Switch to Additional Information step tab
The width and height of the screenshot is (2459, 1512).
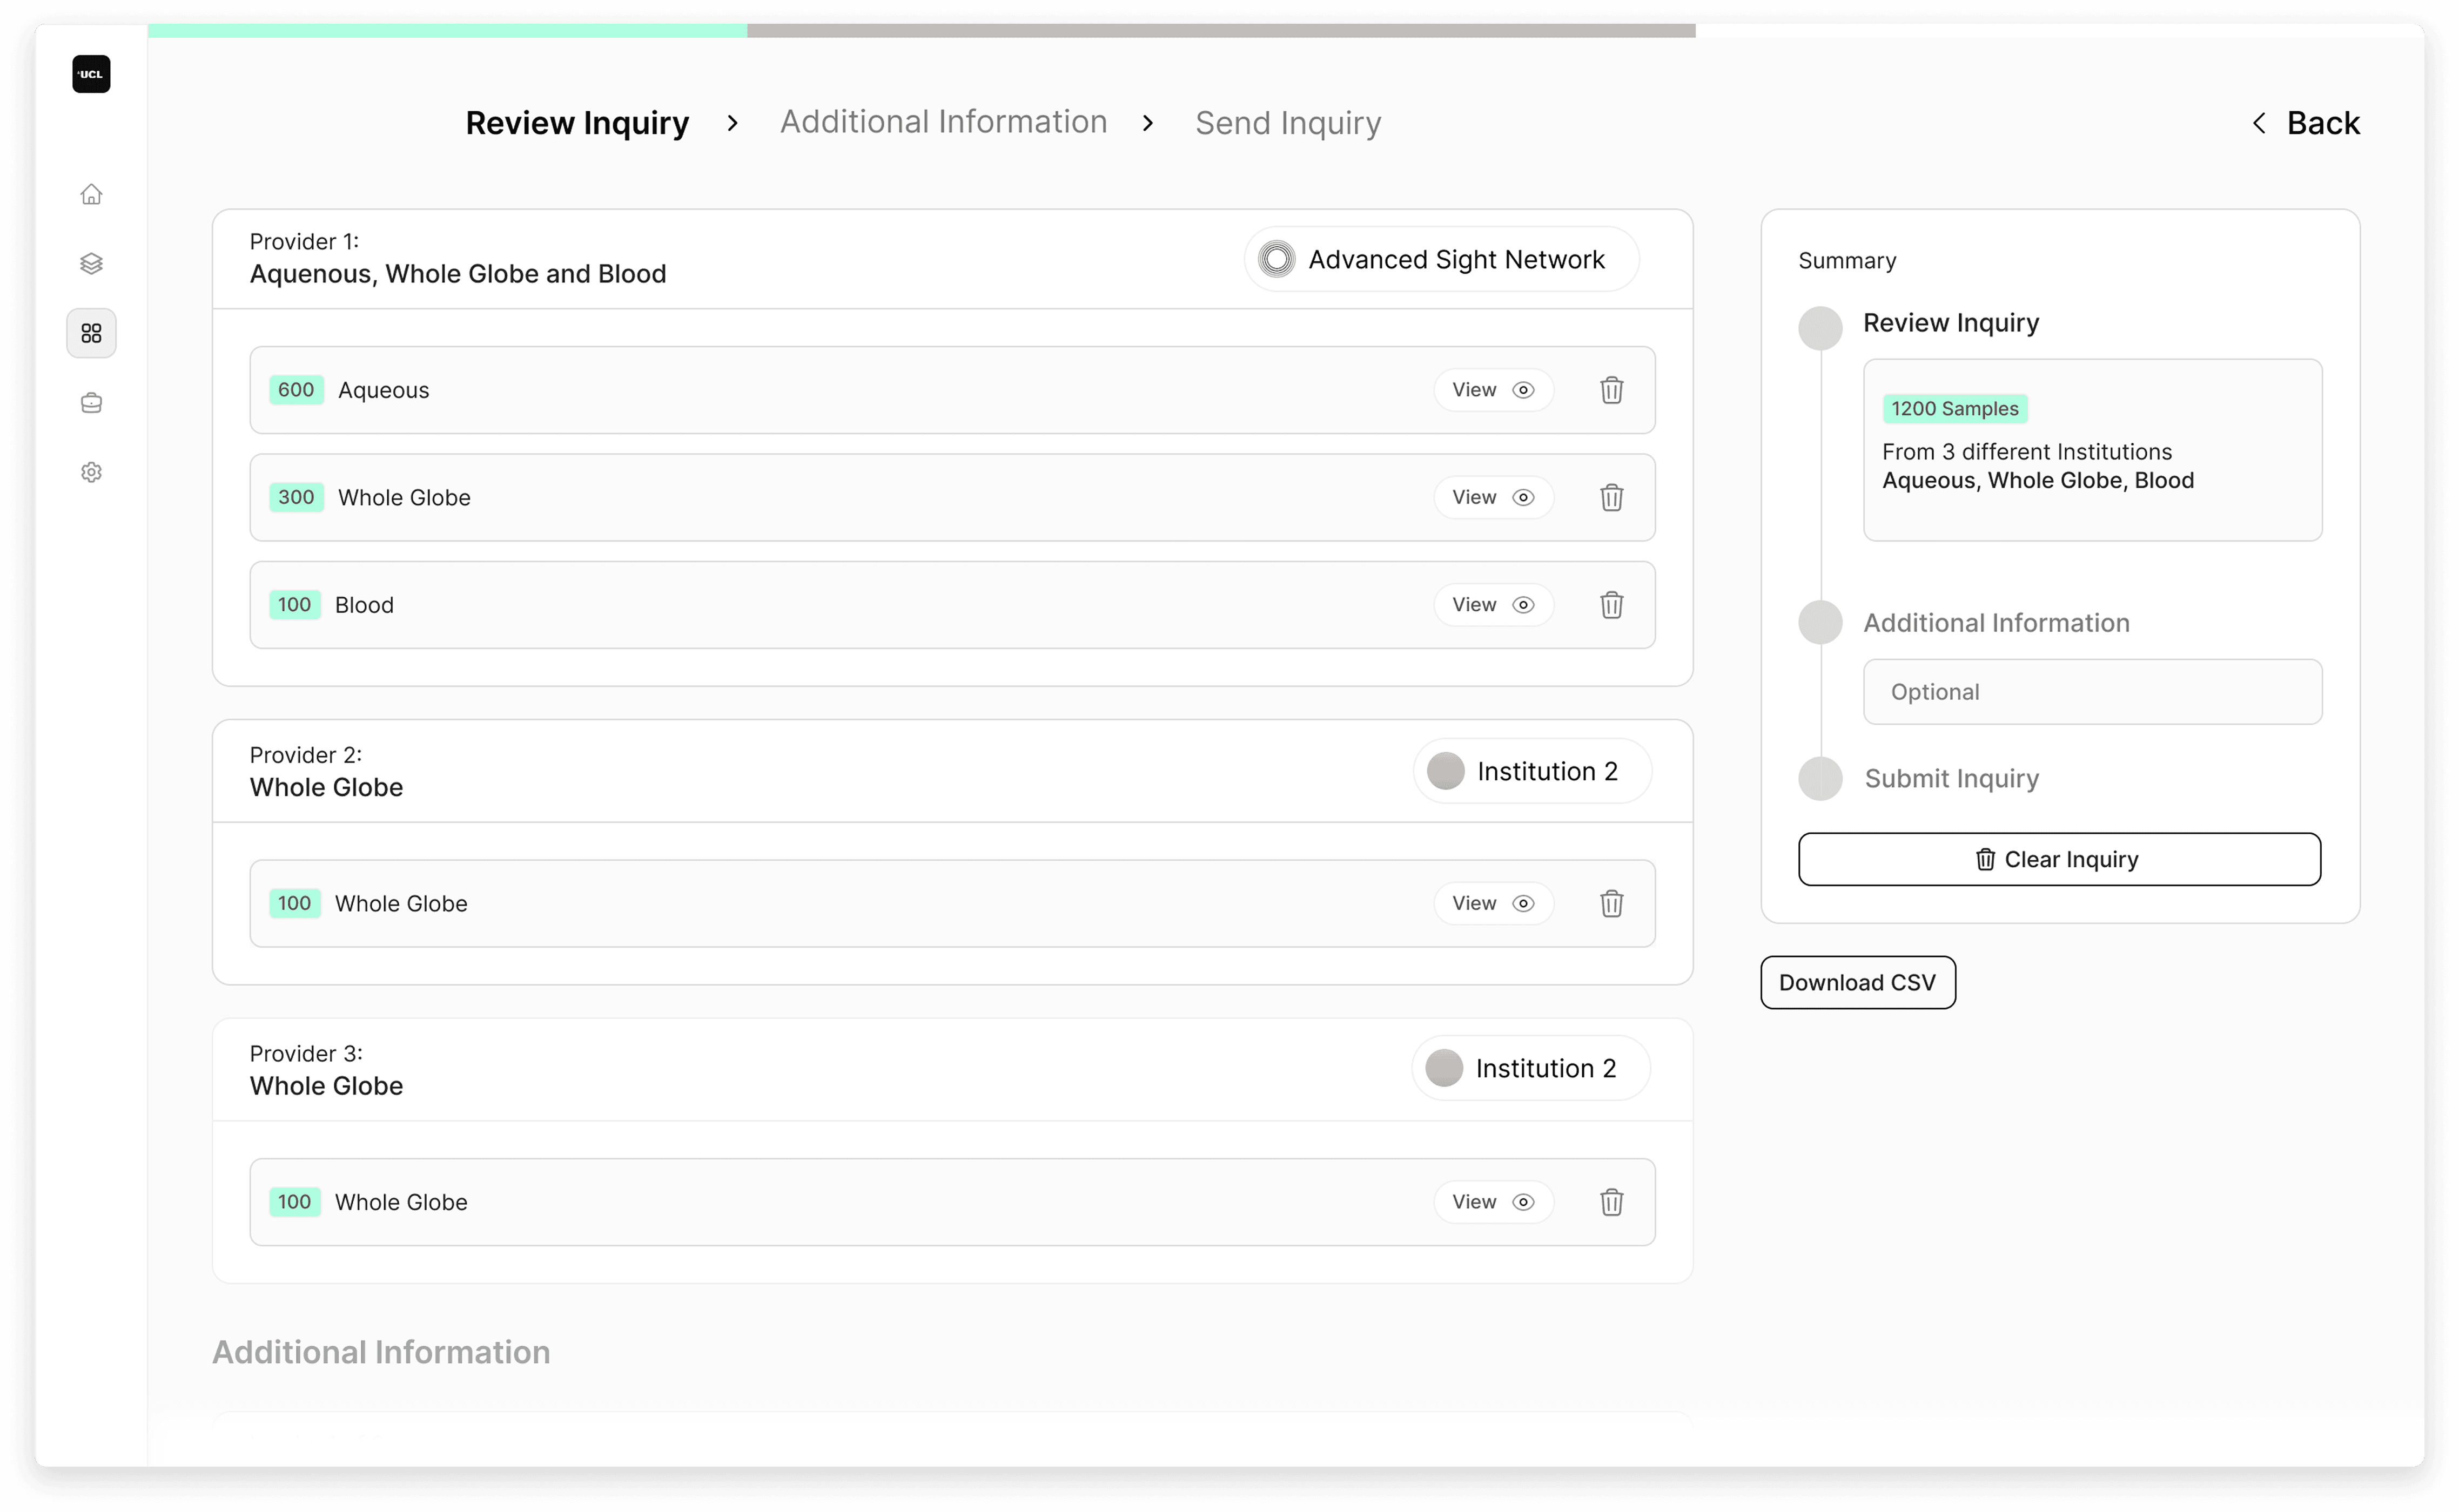943,122
